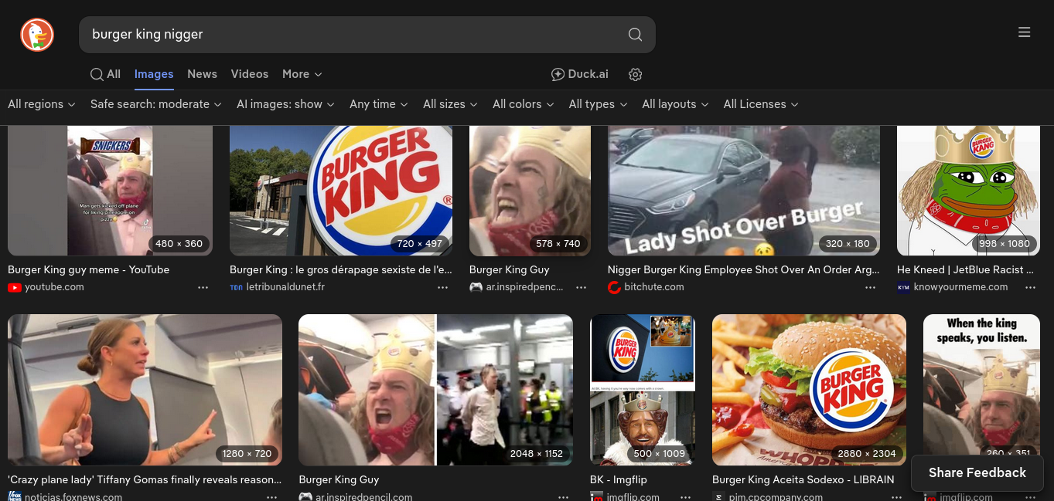The image size is (1054, 501).
Task: Click the Burger King logo sign thumbnail
Action: pos(341,191)
